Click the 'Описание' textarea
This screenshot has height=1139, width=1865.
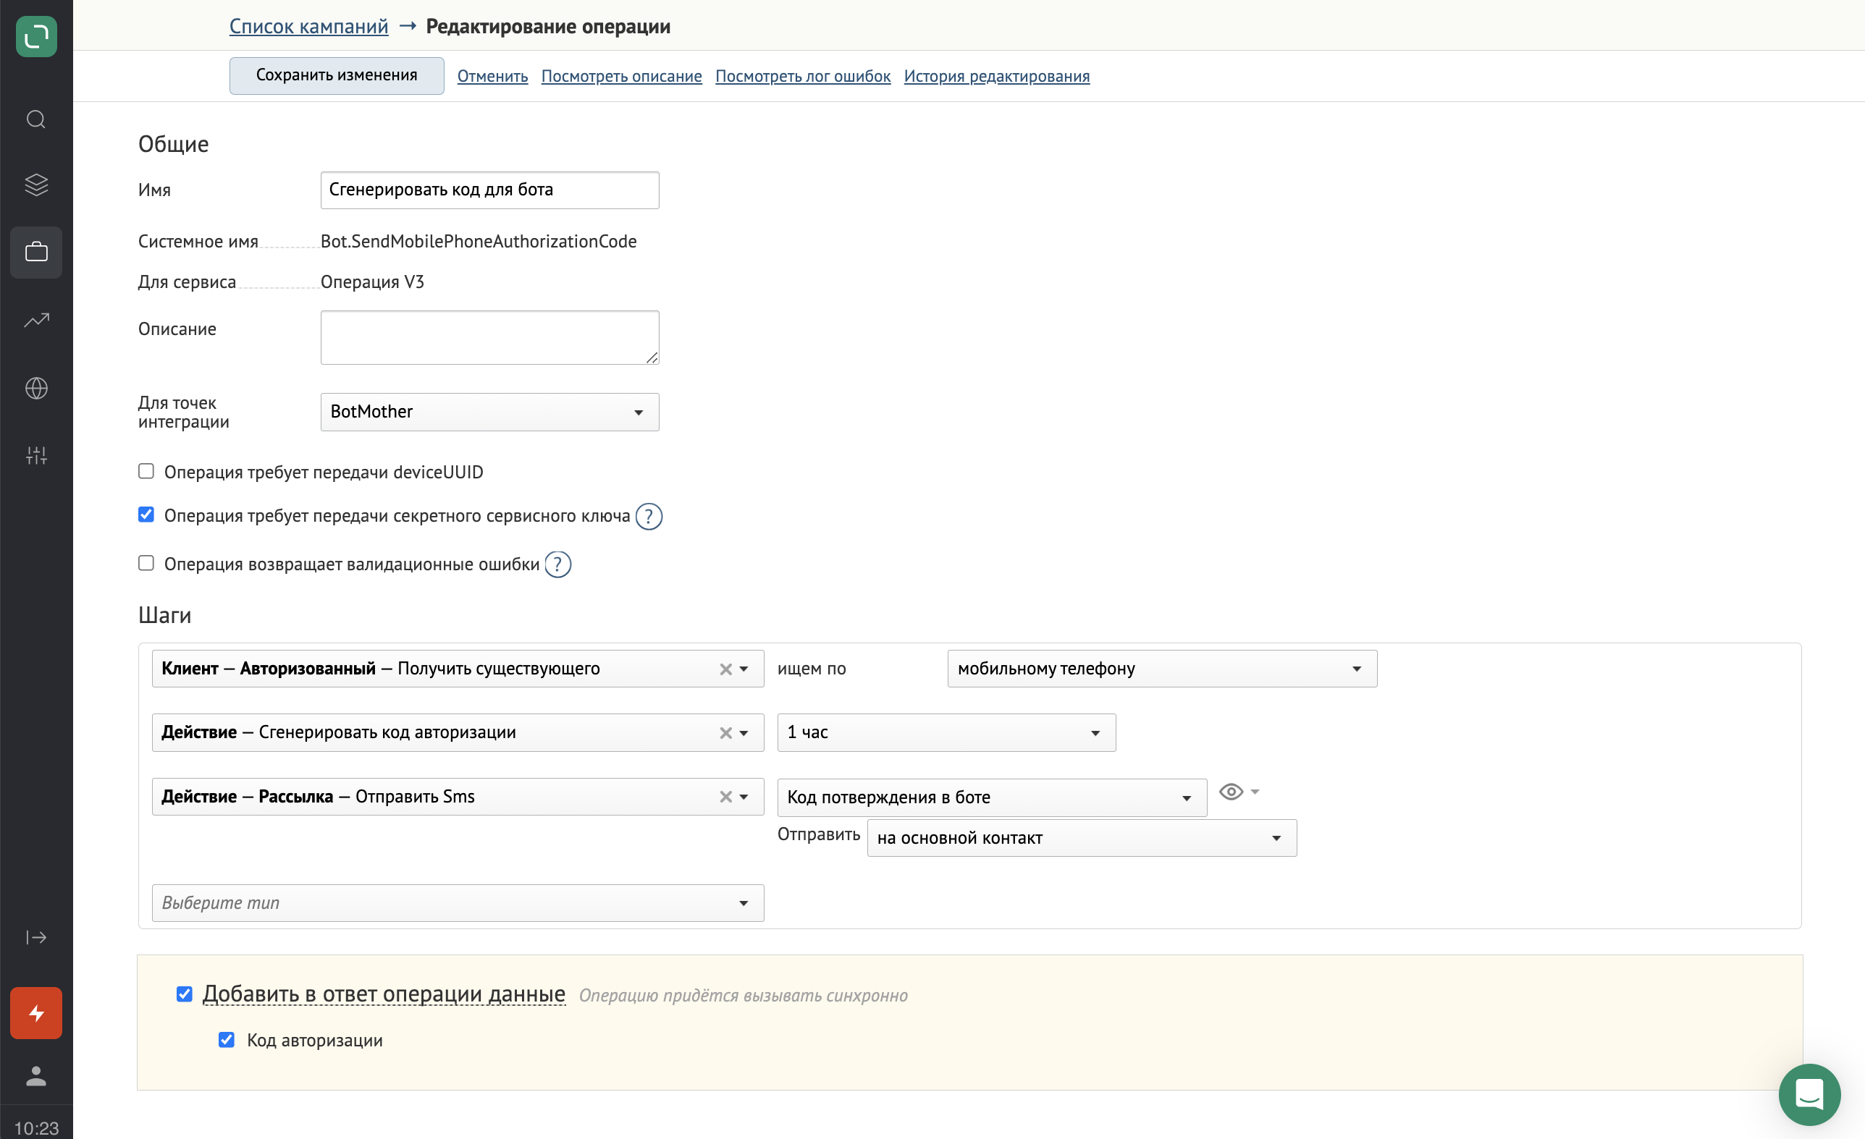489,337
